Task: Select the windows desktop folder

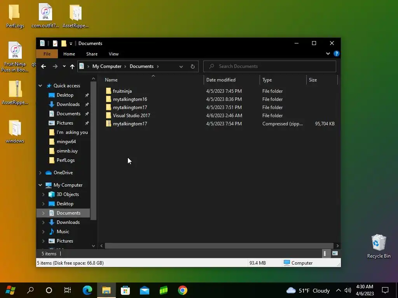Action: click(15, 132)
